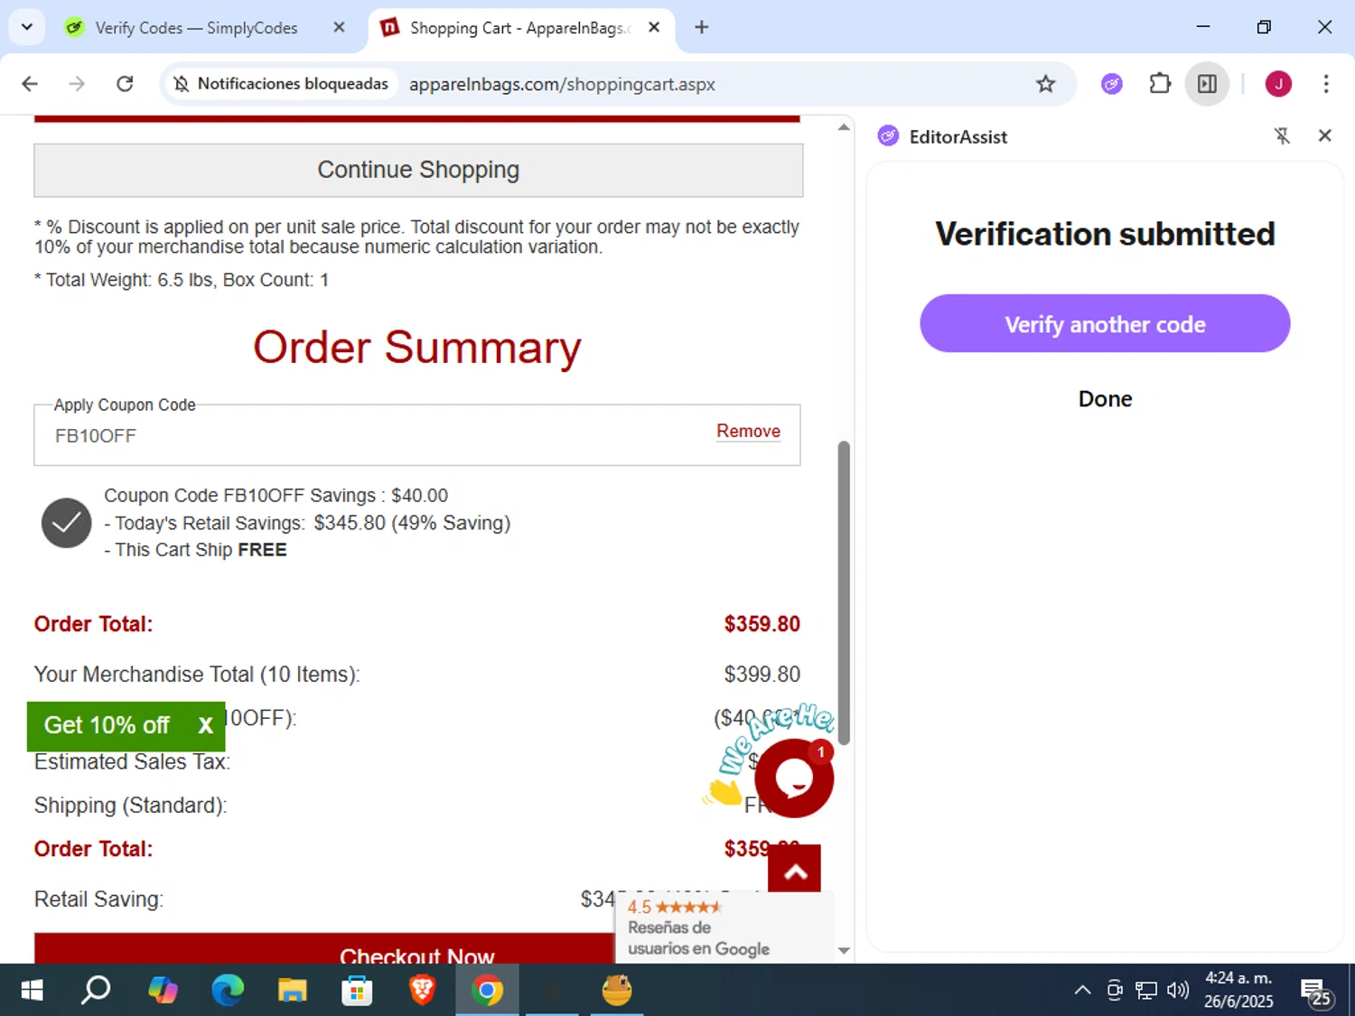Open the Windows Start menu
The width and height of the screenshot is (1355, 1016).
tap(32, 991)
